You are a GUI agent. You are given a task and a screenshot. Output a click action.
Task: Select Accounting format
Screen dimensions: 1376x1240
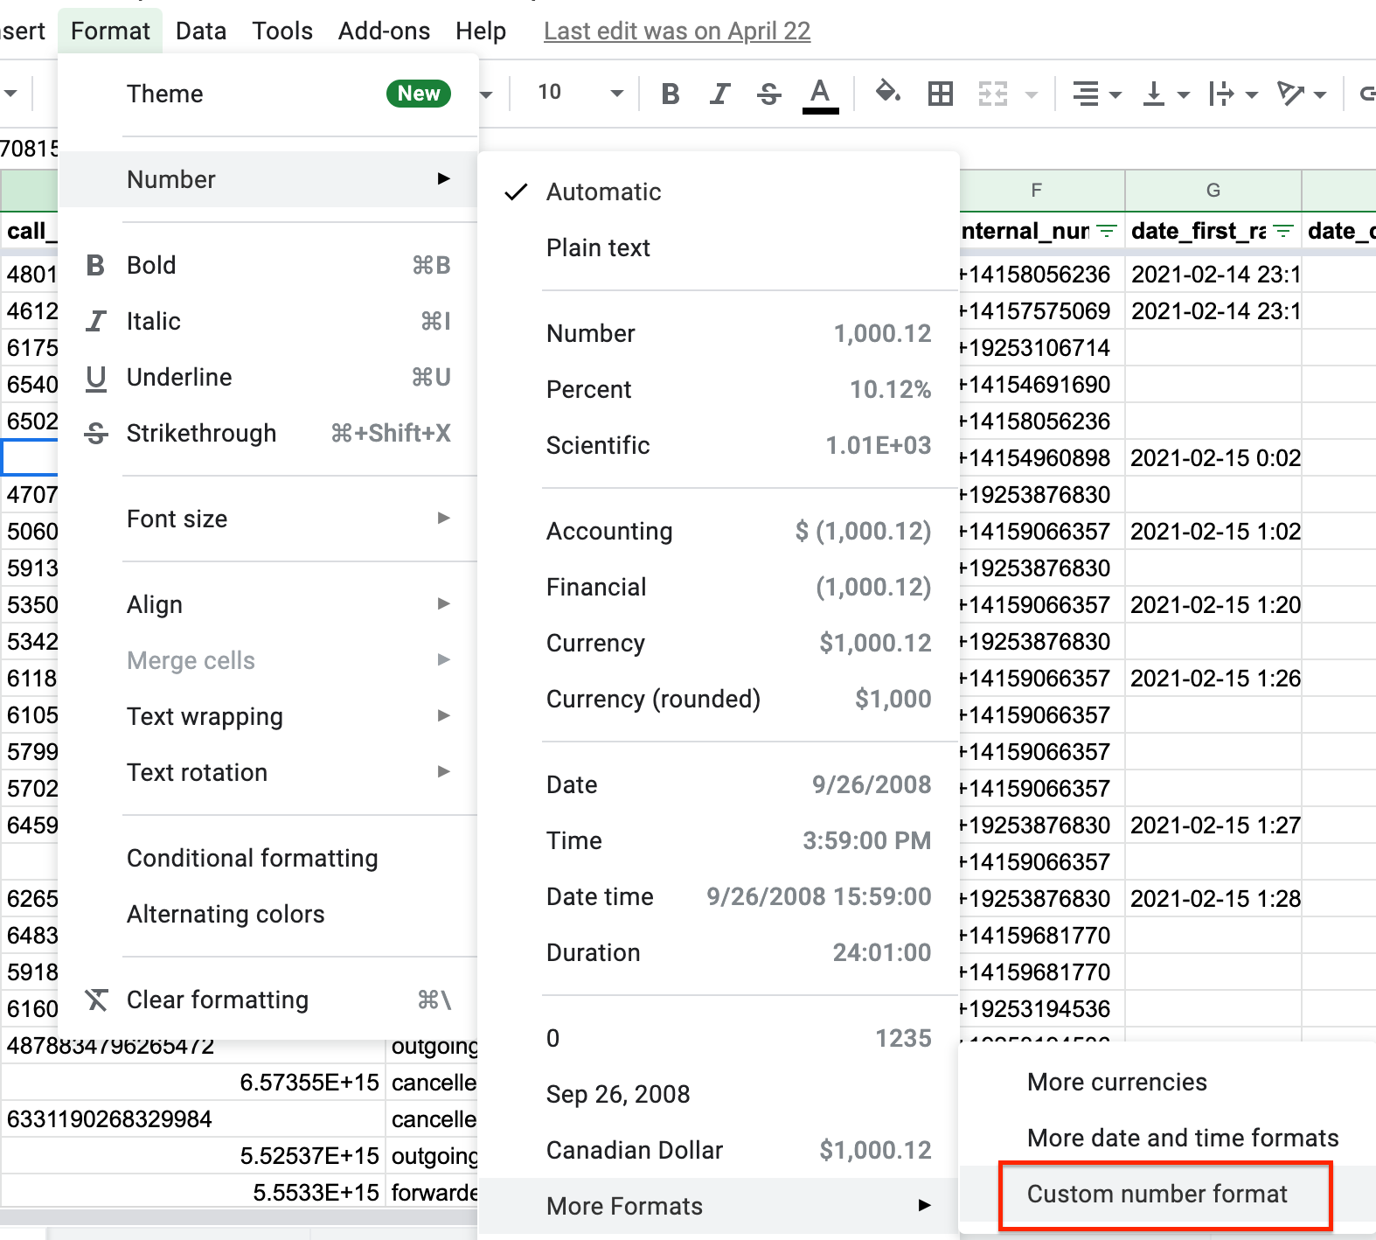pyautogui.click(x=719, y=531)
